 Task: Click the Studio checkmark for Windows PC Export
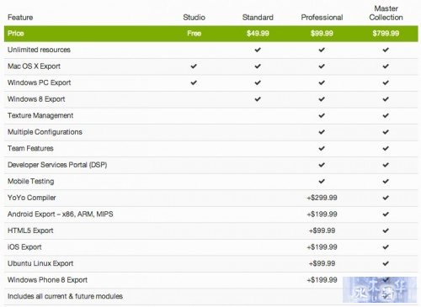[x=194, y=82]
